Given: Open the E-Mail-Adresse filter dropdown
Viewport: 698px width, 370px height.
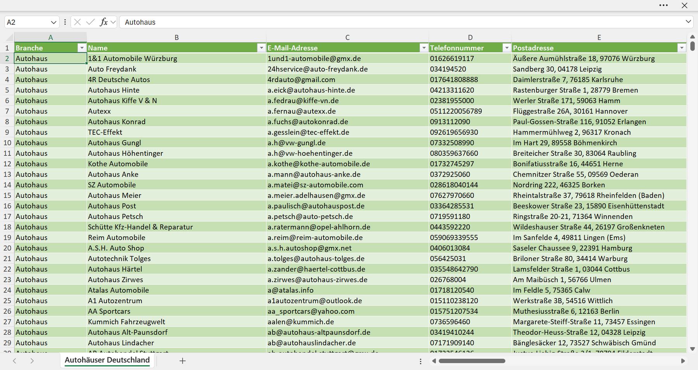Looking at the screenshot, I should click(424, 48).
